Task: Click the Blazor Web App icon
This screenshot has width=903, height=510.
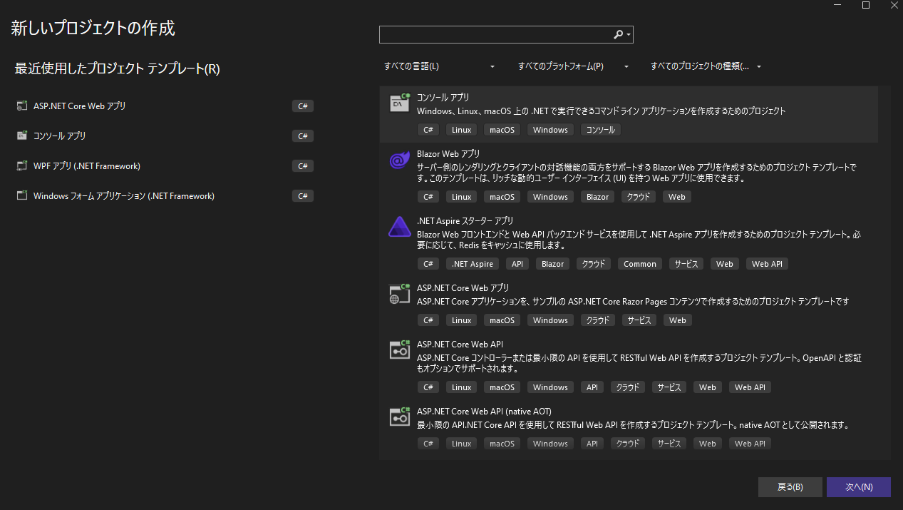Action: [399, 160]
